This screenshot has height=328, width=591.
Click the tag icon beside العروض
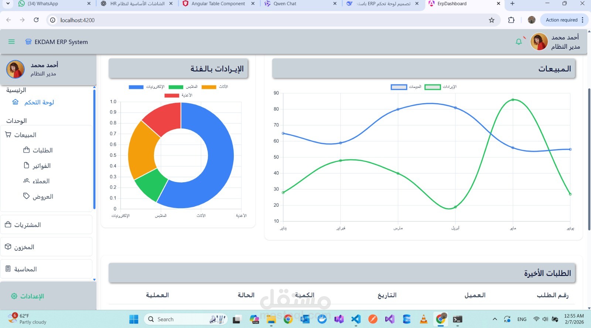coord(26,196)
